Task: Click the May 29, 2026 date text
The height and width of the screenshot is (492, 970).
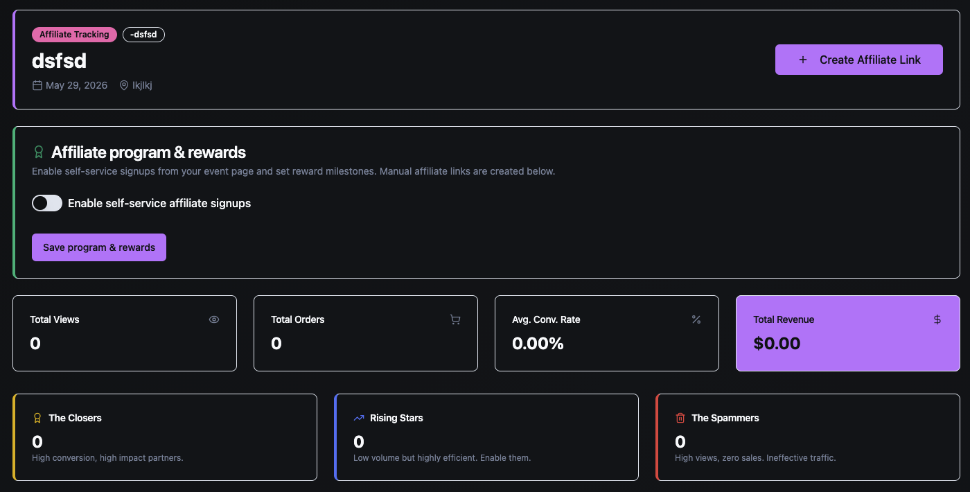Action: (x=76, y=85)
